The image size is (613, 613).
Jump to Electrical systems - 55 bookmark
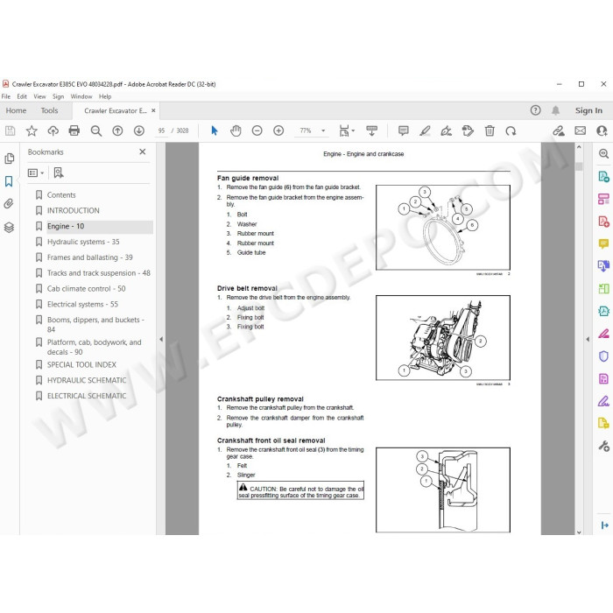coord(82,305)
